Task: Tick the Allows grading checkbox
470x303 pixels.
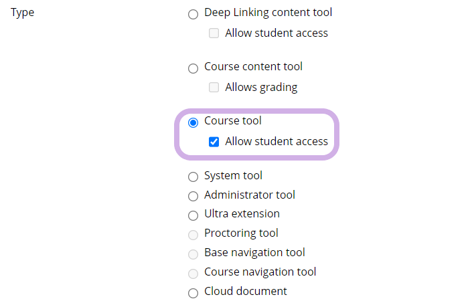Action: [x=214, y=88]
